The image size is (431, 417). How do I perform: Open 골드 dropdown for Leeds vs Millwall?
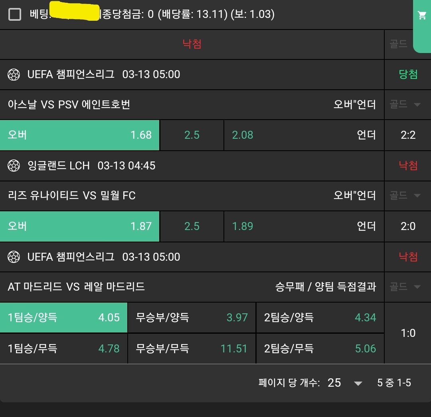[405, 196]
